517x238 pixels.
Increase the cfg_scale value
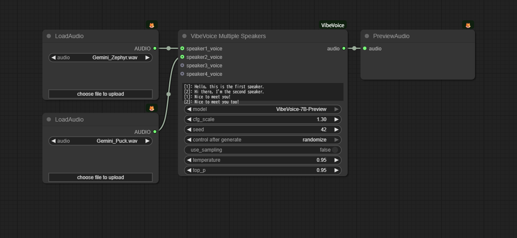click(337, 119)
